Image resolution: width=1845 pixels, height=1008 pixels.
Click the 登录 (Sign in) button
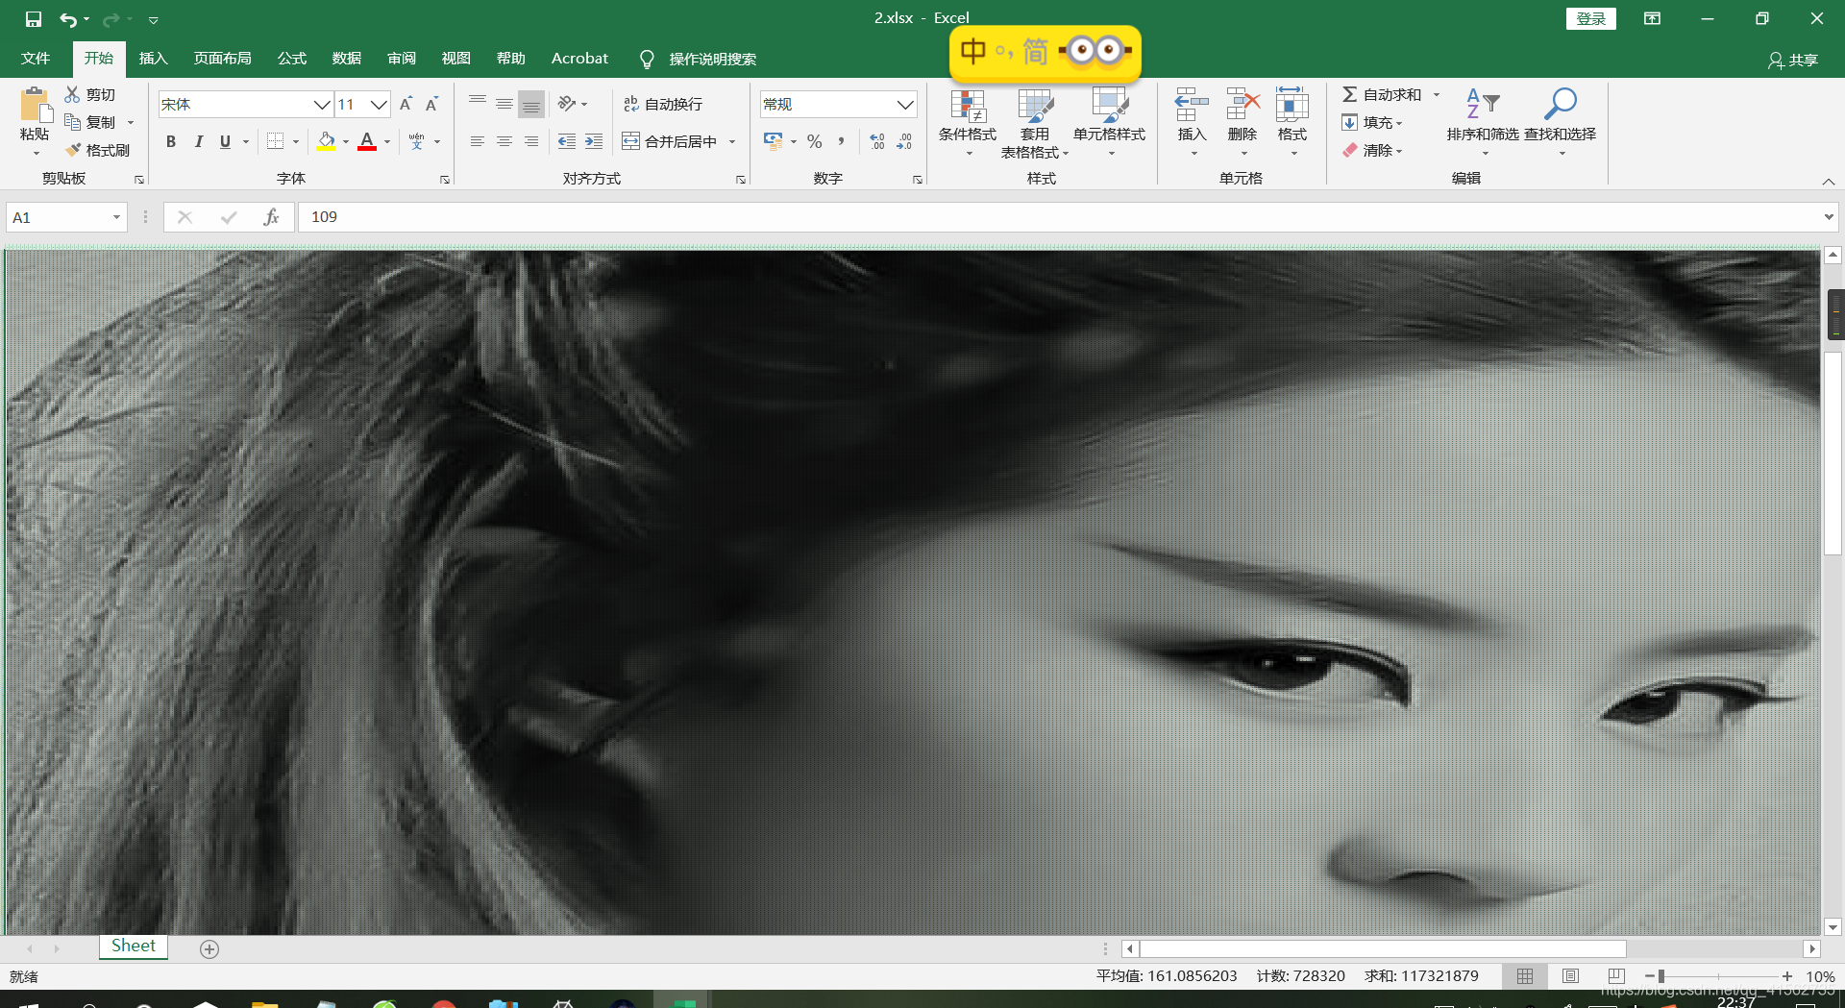1590,18
